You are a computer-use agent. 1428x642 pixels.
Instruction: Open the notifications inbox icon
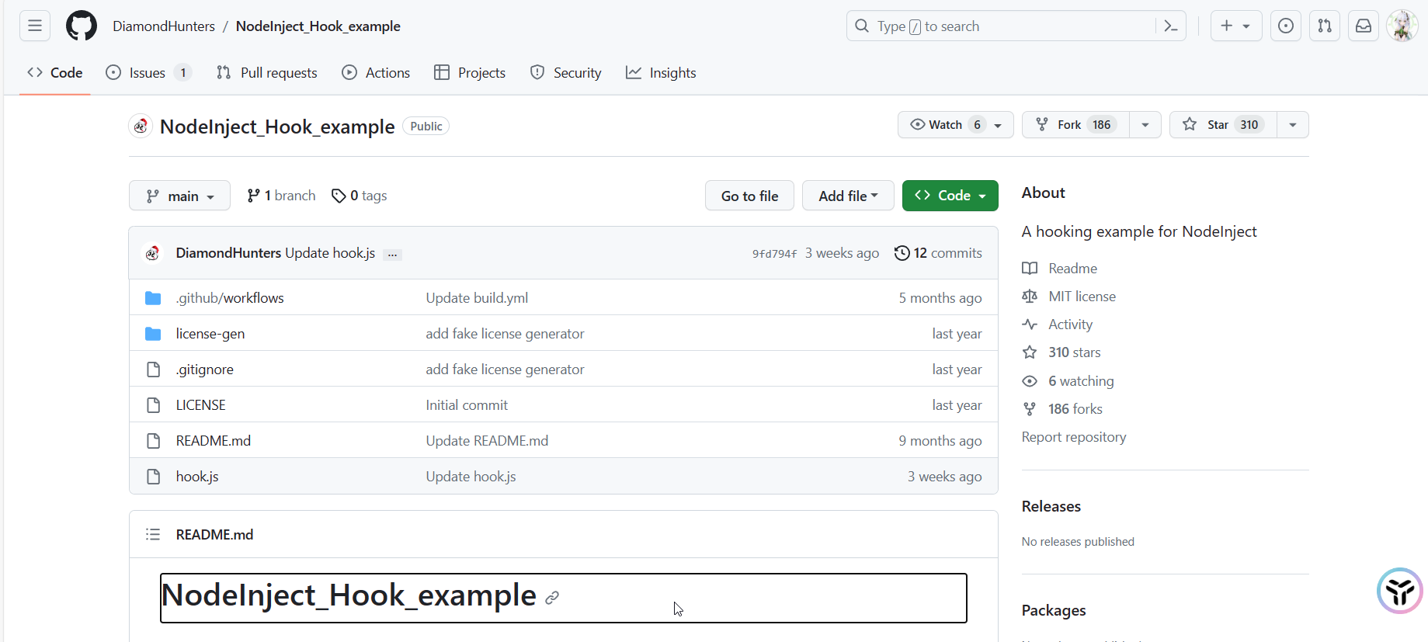[x=1364, y=26]
